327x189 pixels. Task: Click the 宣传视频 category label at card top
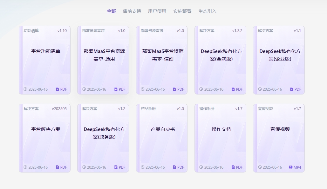point(265,109)
